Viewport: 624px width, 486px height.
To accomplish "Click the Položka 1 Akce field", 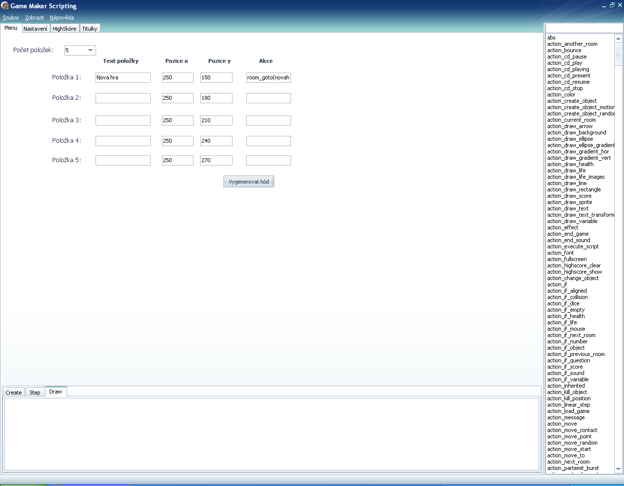I will [x=268, y=78].
